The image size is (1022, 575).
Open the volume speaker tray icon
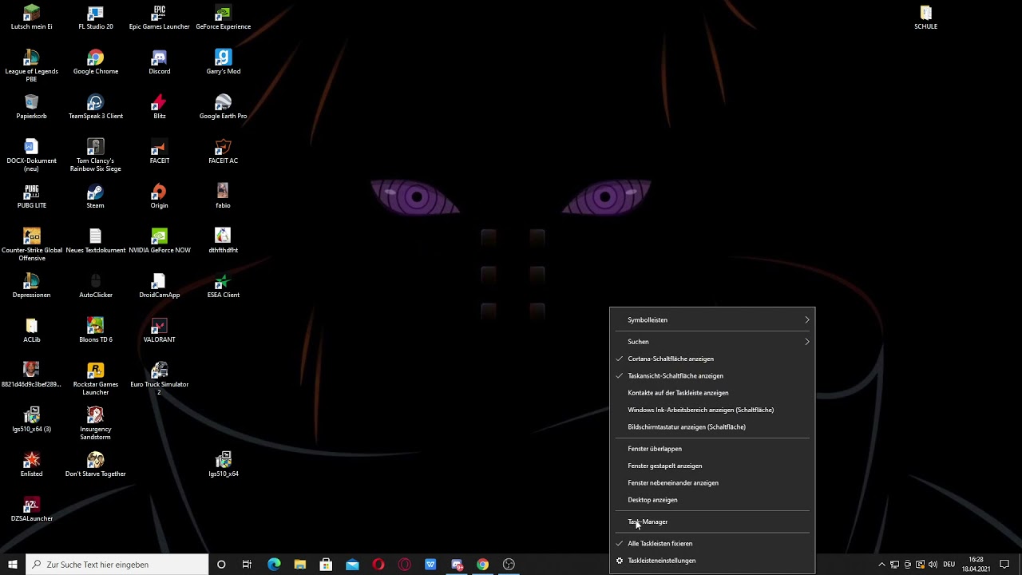(933, 565)
